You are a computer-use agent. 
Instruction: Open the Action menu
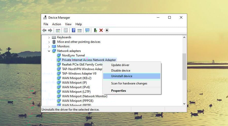pyautogui.click(x=56, y=24)
